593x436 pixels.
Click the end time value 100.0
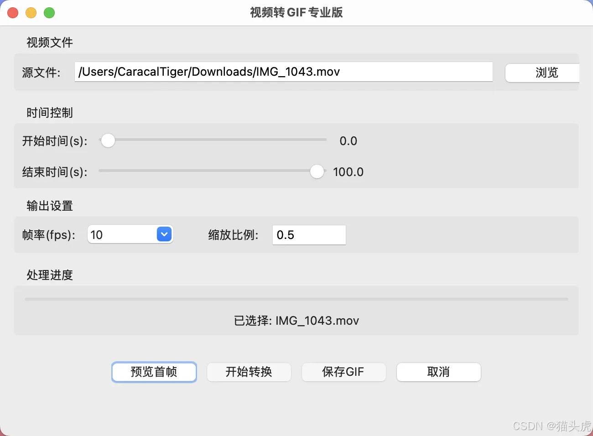tap(349, 172)
